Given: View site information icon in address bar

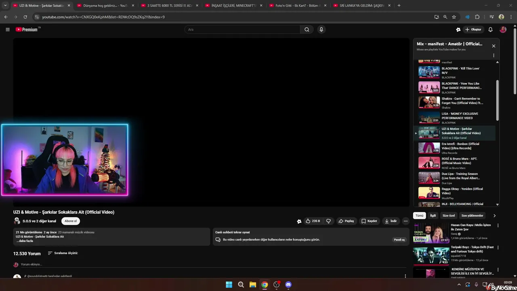Looking at the screenshot, I should tap(37, 17).
